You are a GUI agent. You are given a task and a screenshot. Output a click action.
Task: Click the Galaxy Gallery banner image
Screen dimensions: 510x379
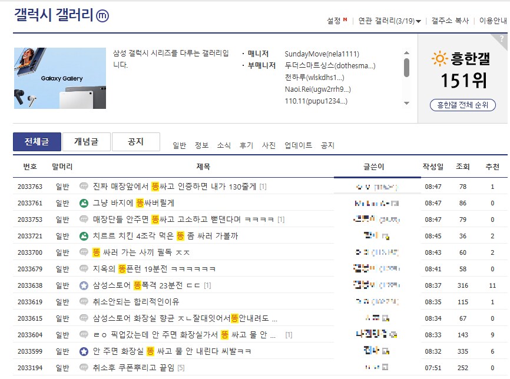pyautogui.click(x=59, y=78)
